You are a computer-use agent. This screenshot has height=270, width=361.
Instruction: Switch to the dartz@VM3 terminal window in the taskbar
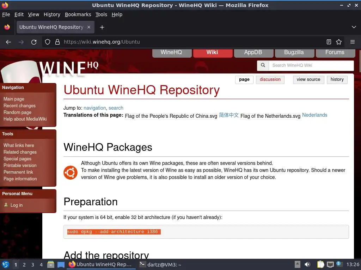coord(160,265)
